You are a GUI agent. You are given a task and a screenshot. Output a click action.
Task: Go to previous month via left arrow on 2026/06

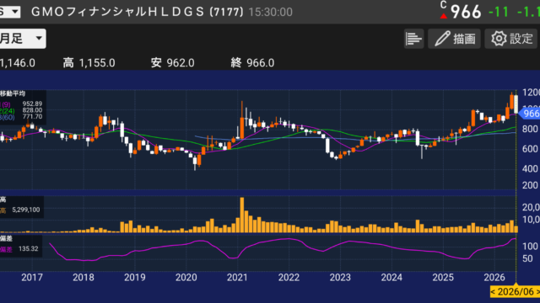(x=493, y=292)
